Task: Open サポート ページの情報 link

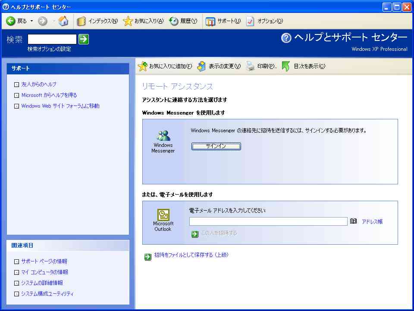Action: [x=44, y=261]
